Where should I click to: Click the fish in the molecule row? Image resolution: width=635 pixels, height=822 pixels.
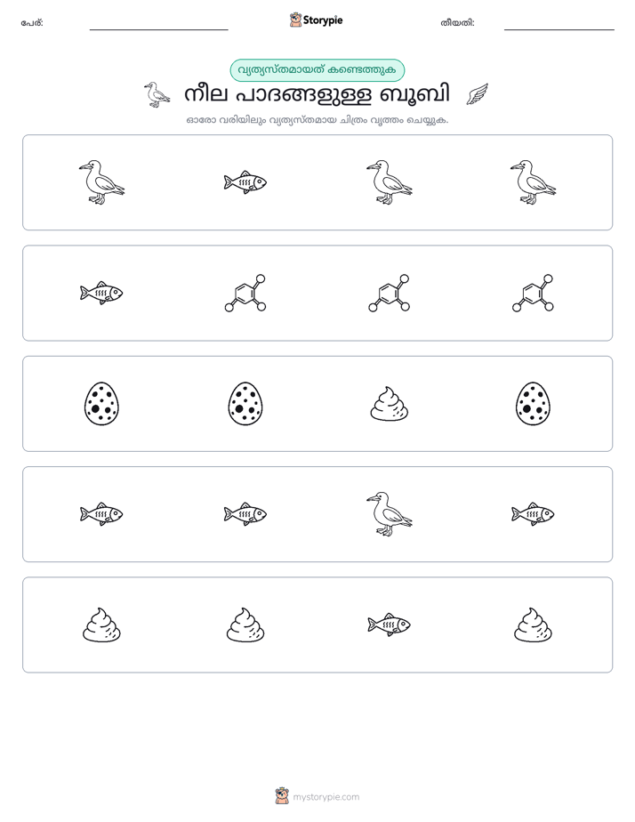tap(101, 293)
